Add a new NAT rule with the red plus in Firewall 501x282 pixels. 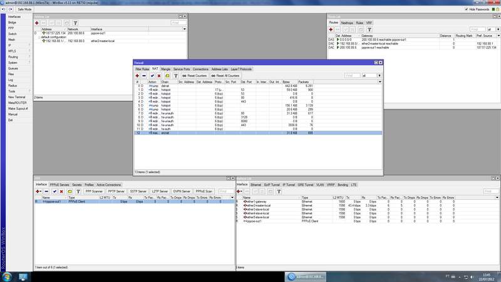[x=137, y=76]
